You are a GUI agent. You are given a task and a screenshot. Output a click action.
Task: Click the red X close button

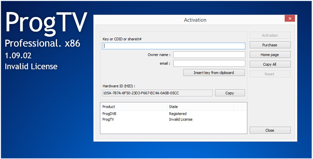coord(290,18)
